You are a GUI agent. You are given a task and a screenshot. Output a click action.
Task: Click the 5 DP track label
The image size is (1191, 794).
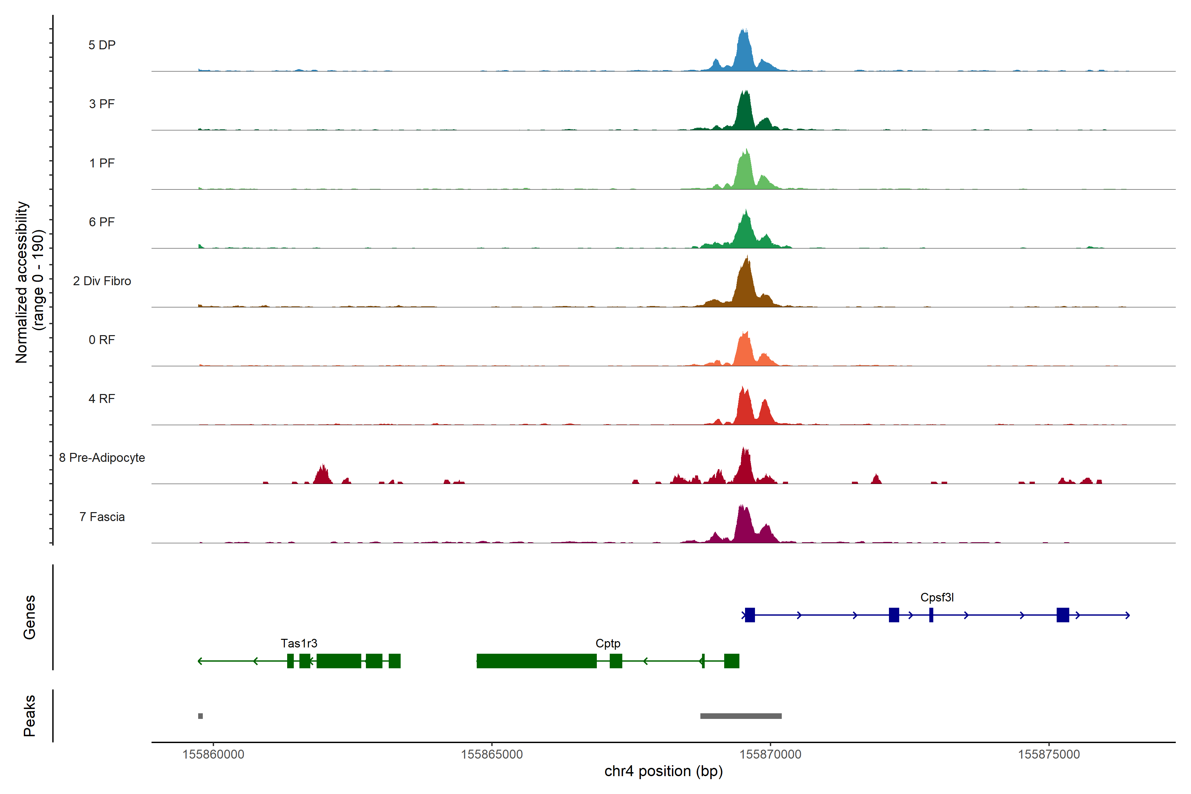pos(102,45)
